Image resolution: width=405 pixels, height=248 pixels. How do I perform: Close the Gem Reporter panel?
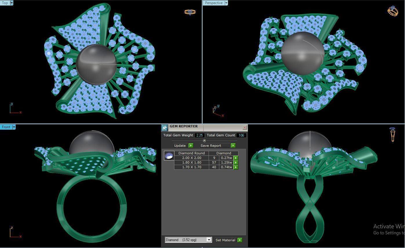(245, 127)
